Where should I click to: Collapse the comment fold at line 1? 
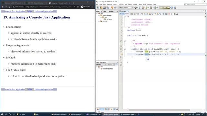click(125, 16)
